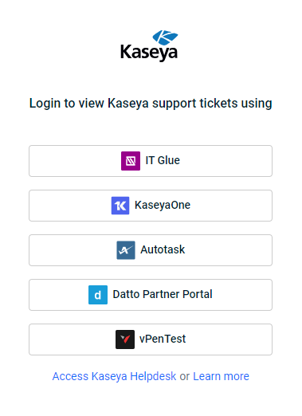Image resolution: width=302 pixels, height=416 pixels.
Task: Click the word 'or' between the links
Action: coord(185,377)
